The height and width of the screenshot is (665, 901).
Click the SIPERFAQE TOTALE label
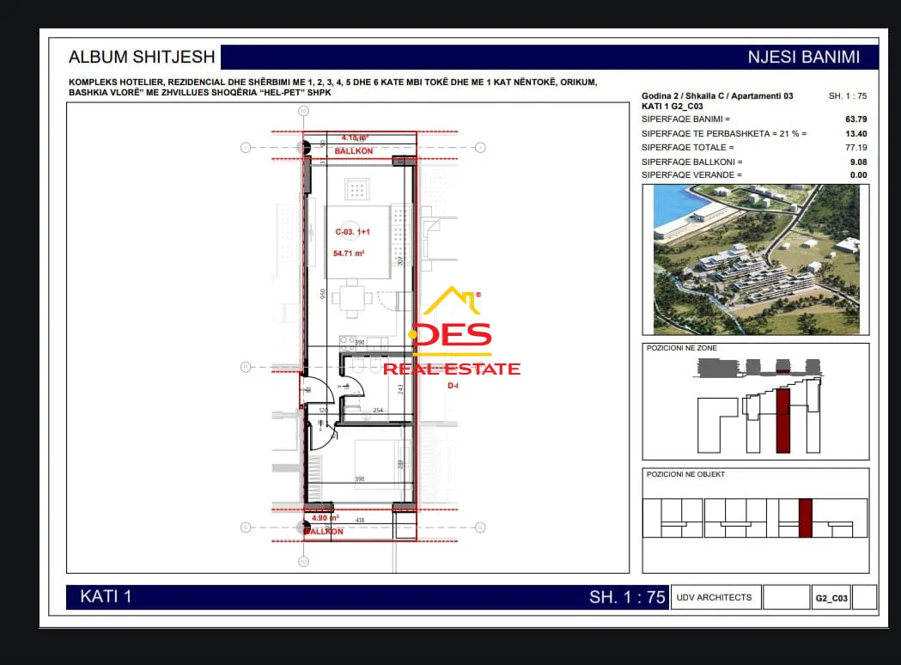688,148
